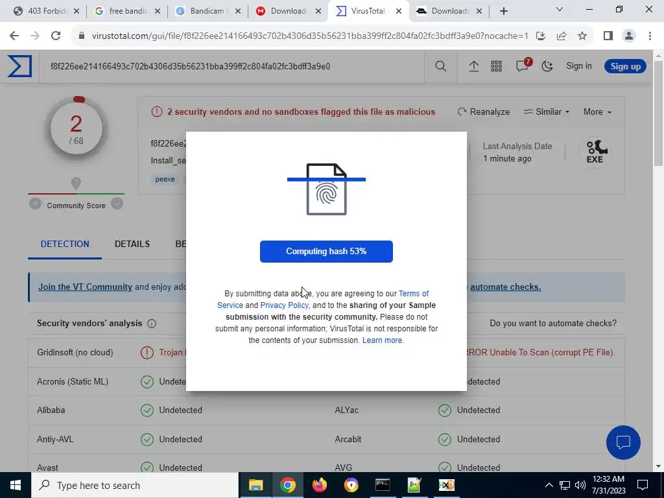Click the community score location pin icon
The width and height of the screenshot is (664, 498).
pos(76,184)
